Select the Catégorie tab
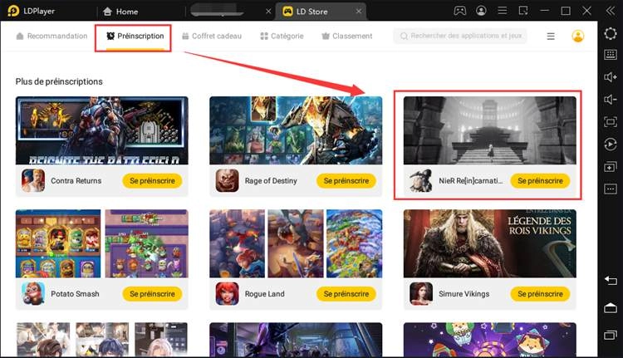This screenshot has height=358, width=623. 282,37
